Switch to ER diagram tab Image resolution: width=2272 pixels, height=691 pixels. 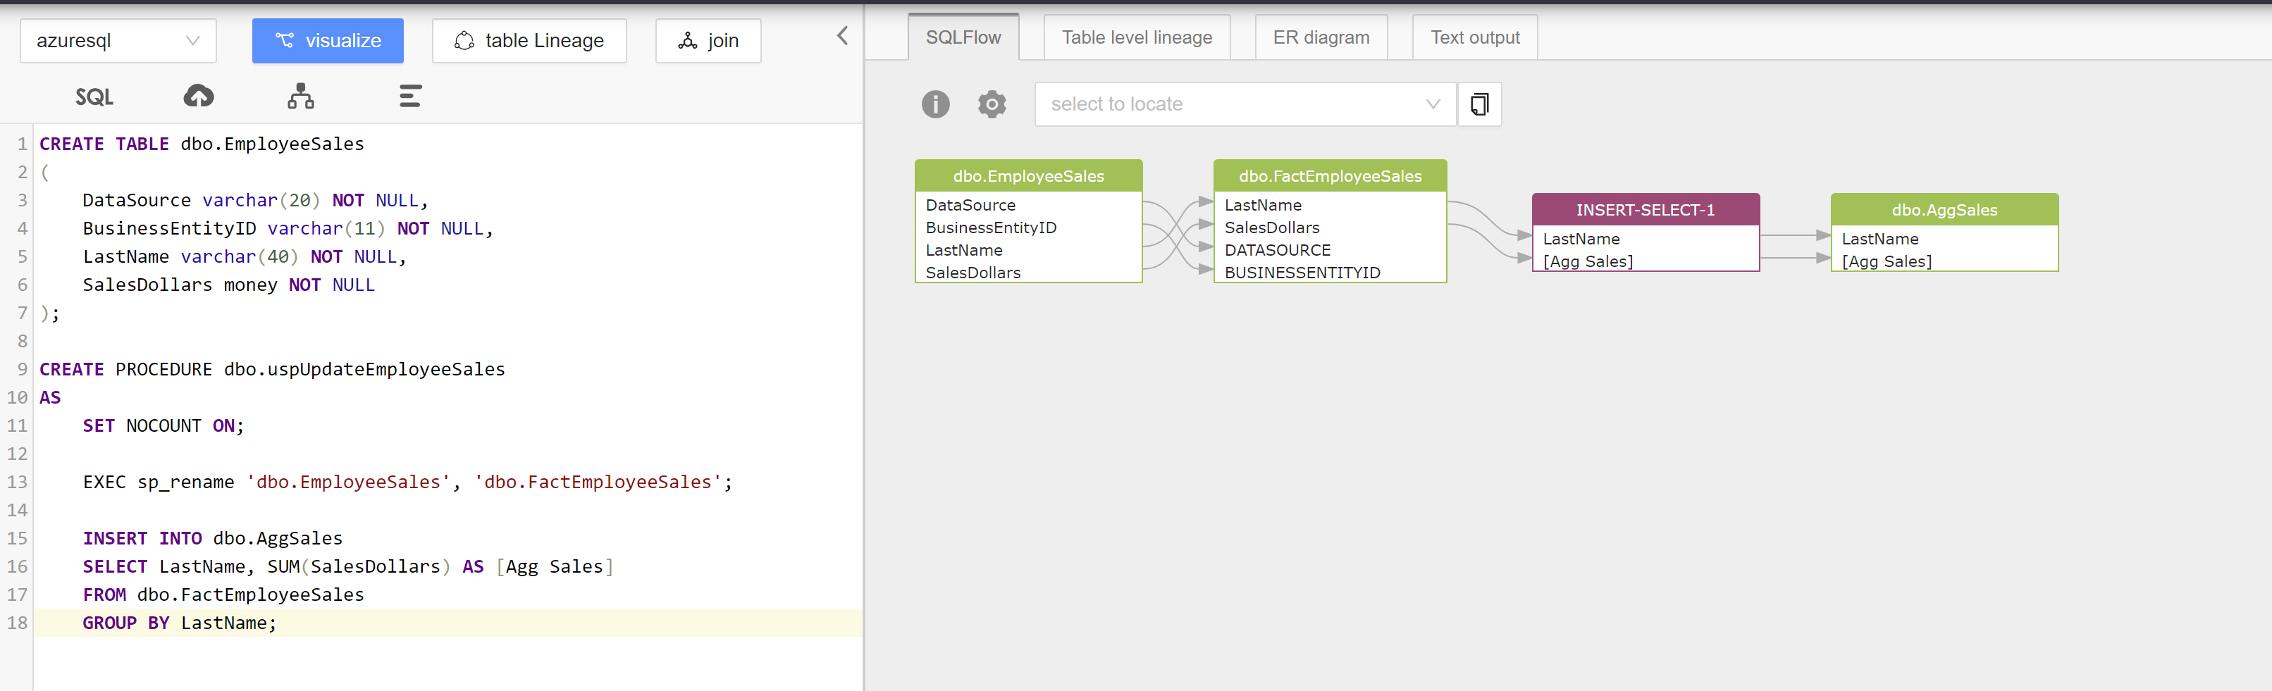(1321, 37)
